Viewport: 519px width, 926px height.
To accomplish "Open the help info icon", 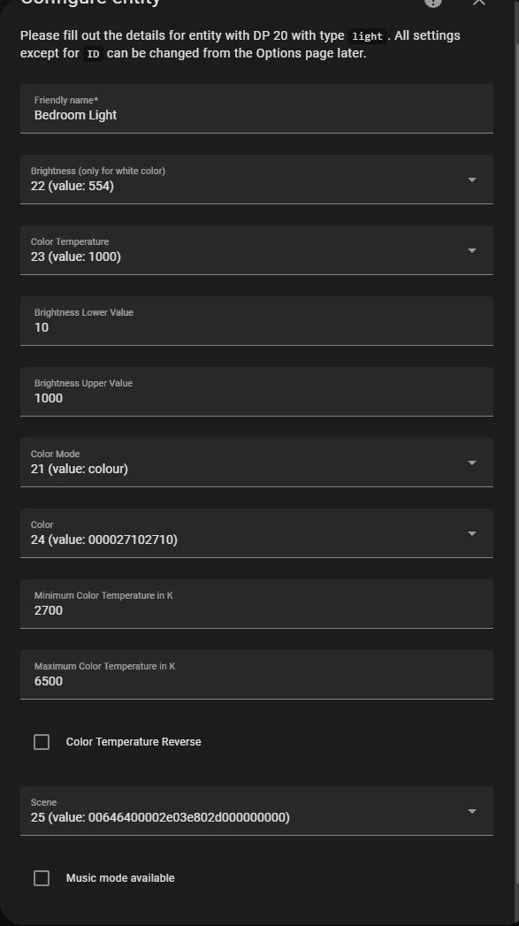I will click(x=432, y=4).
